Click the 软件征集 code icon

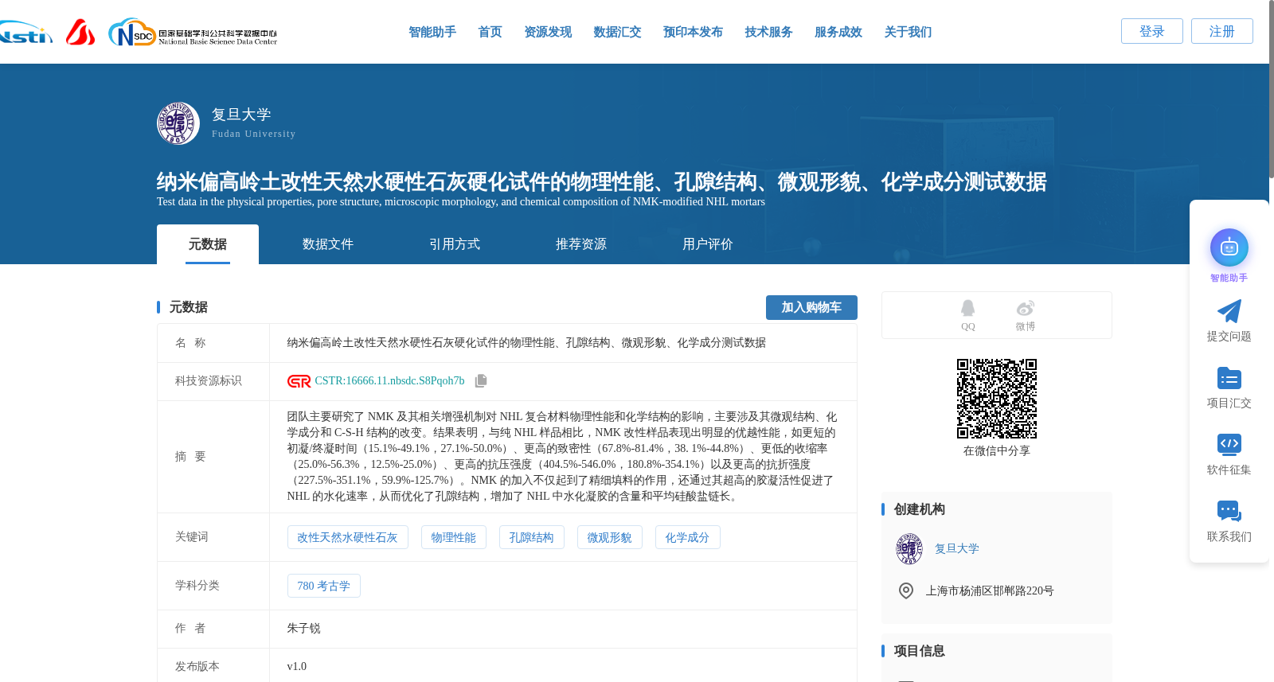pos(1229,444)
